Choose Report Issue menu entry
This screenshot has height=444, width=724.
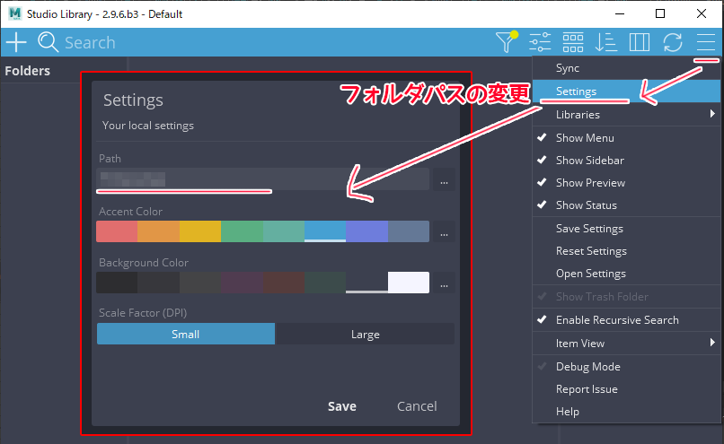(586, 389)
